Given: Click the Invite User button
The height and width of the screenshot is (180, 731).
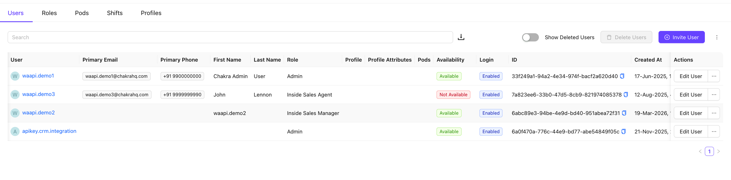Looking at the screenshot, I should [682, 37].
